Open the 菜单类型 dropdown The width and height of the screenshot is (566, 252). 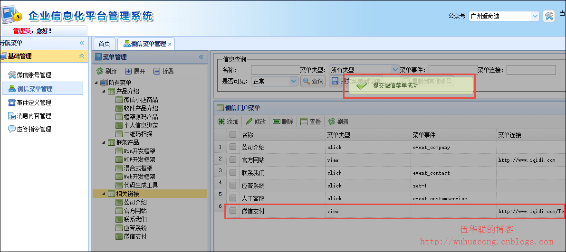point(395,70)
